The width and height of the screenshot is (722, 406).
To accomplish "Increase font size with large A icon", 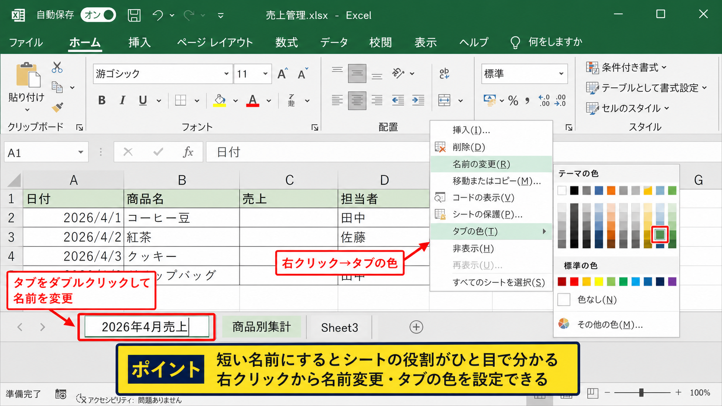I will (x=282, y=74).
